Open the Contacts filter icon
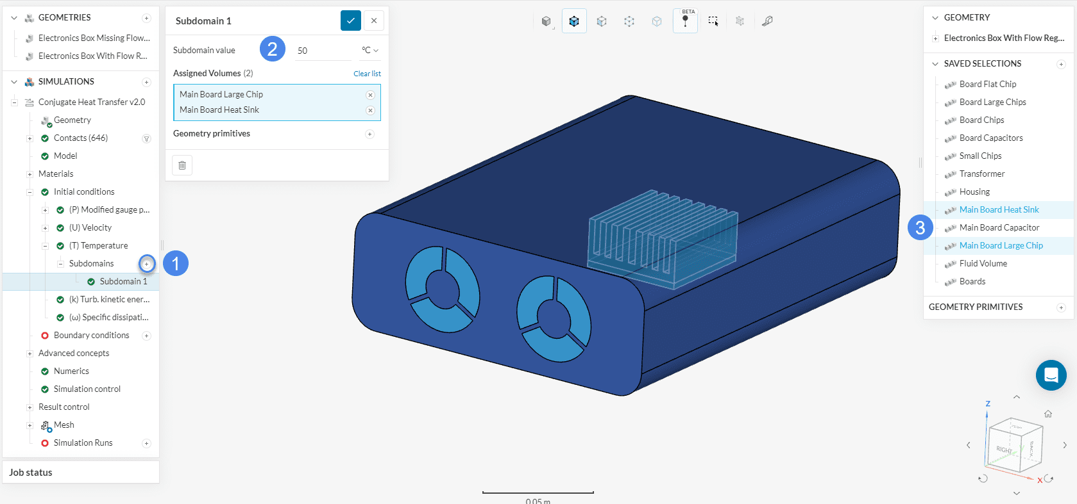The height and width of the screenshot is (504, 1077). [x=146, y=138]
